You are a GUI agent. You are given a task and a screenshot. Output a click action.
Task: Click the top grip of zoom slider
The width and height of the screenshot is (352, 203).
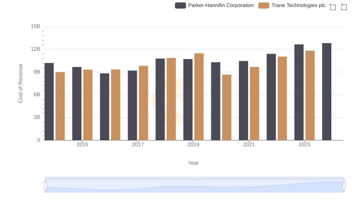[194, 178]
